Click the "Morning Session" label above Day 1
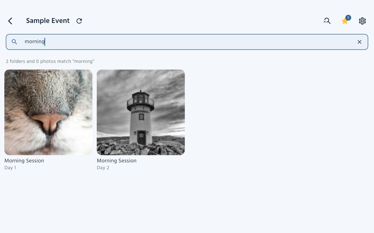 [x=24, y=161]
